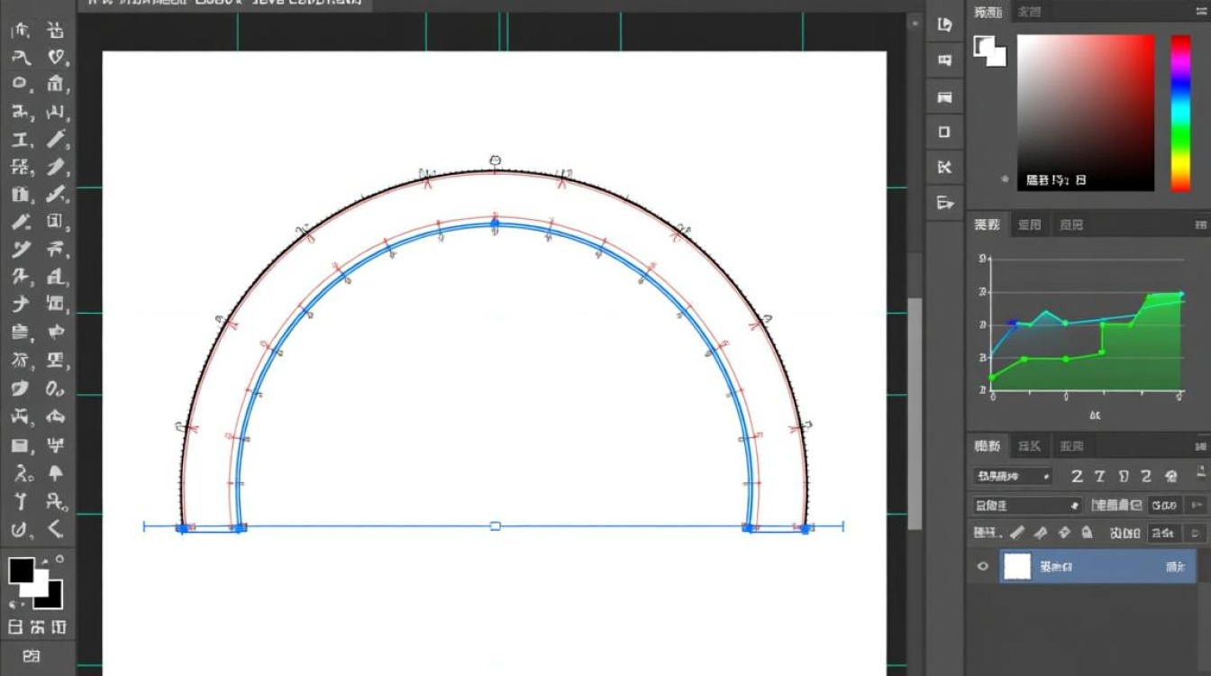Switch to the third tab in middle panel
1211x676 pixels.
1071,224
